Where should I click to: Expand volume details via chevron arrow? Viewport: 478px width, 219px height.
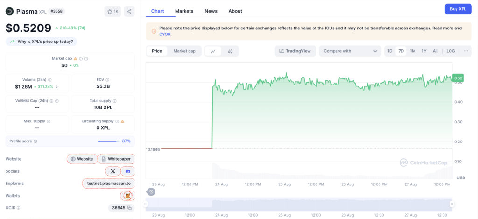(56, 87)
